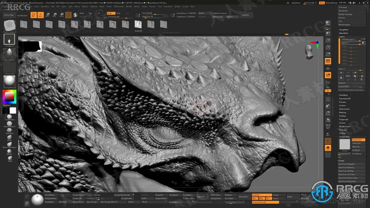Collapse the Layers subpalette
This screenshot has width=370, height=208.
click(x=342, y=37)
